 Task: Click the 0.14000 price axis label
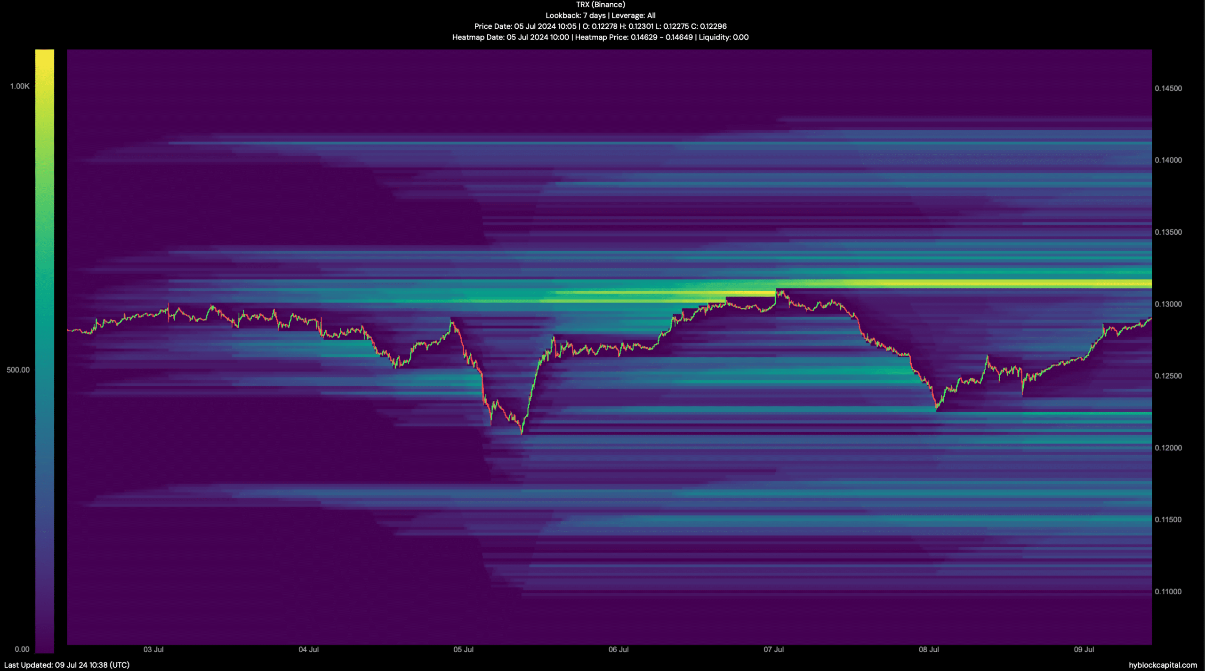click(1168, 160)
